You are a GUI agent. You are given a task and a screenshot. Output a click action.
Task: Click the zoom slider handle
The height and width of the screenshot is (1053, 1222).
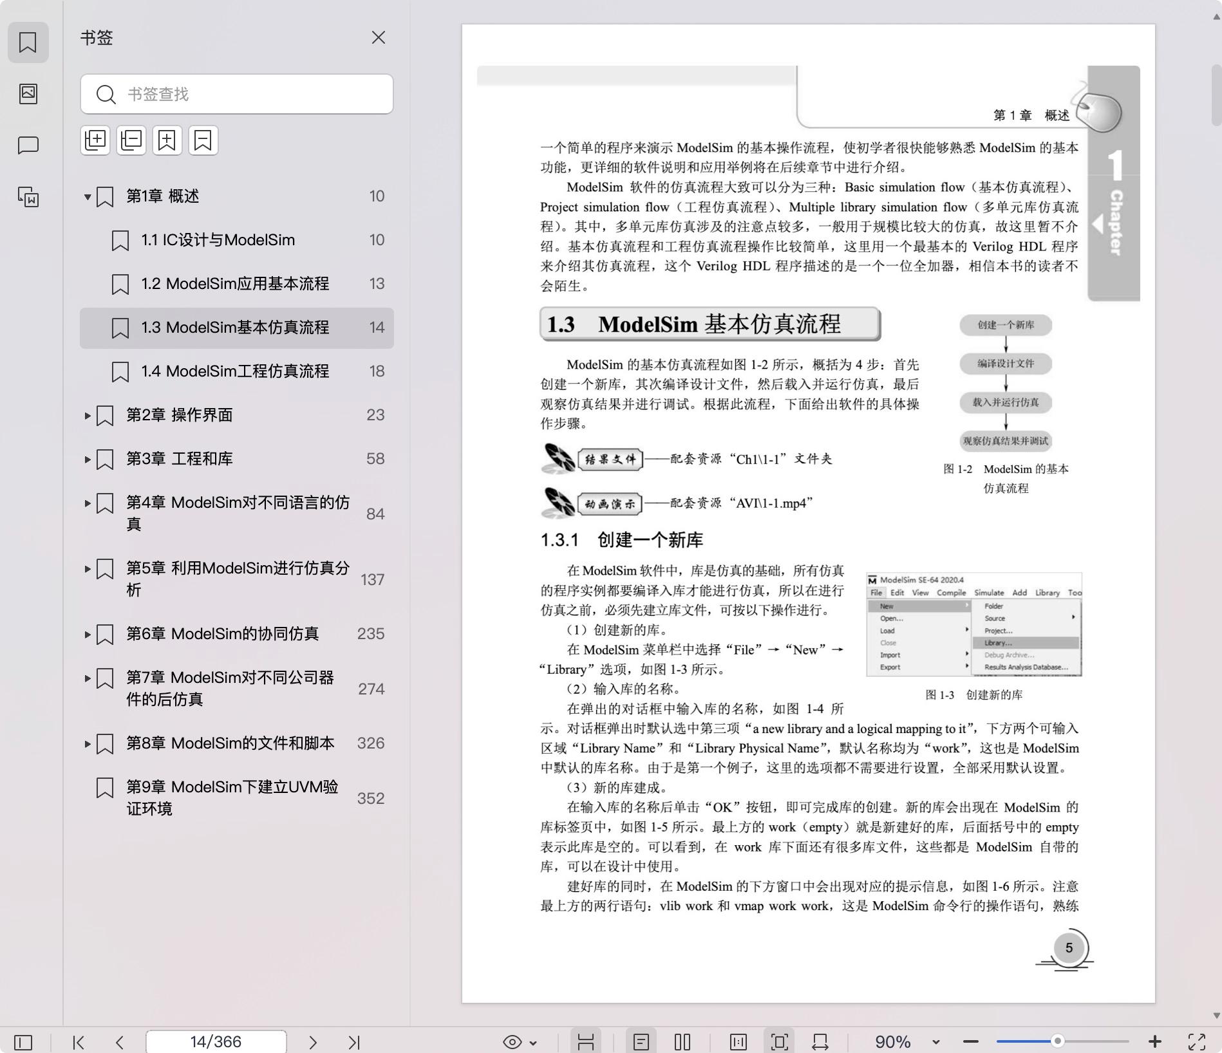coord(1057,1041)
